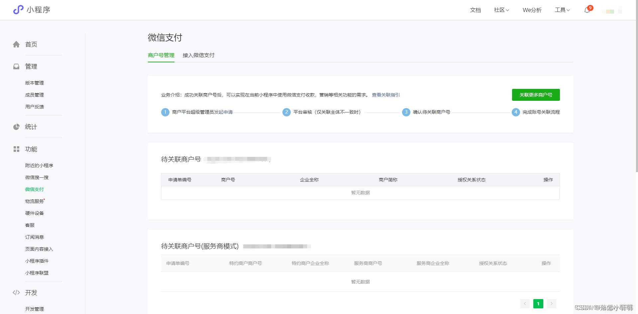Click the next page arrow

[551, 303]
